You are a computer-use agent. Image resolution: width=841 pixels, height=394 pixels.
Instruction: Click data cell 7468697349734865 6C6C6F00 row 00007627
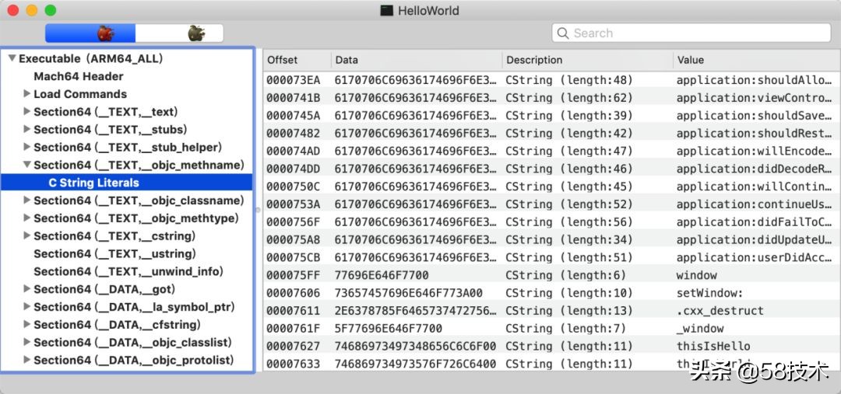click(416, 346)
